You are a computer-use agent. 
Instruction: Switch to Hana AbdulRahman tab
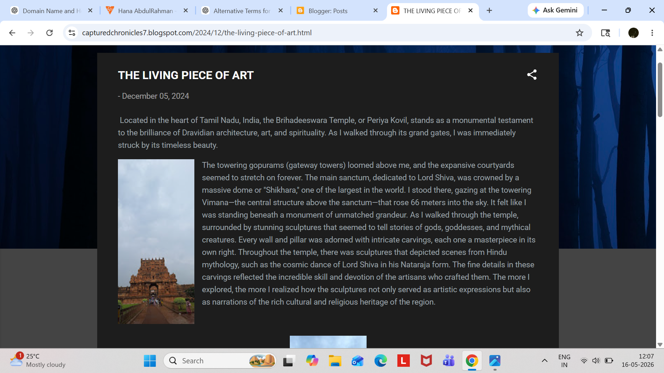pos(147,11)
